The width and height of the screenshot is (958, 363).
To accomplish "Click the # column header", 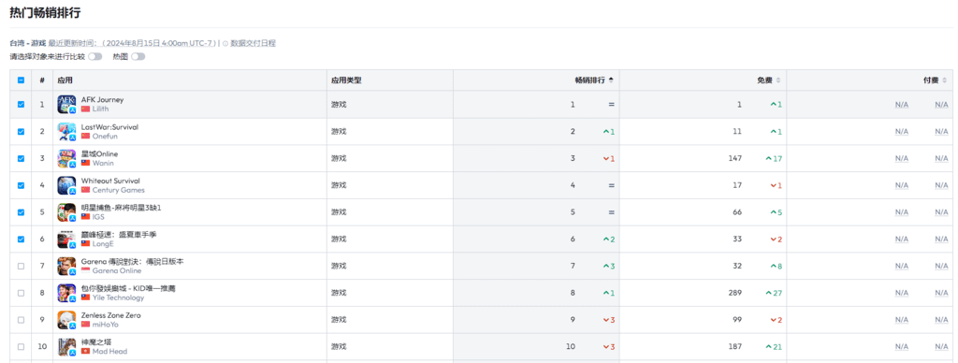I will tap(42, 80).
